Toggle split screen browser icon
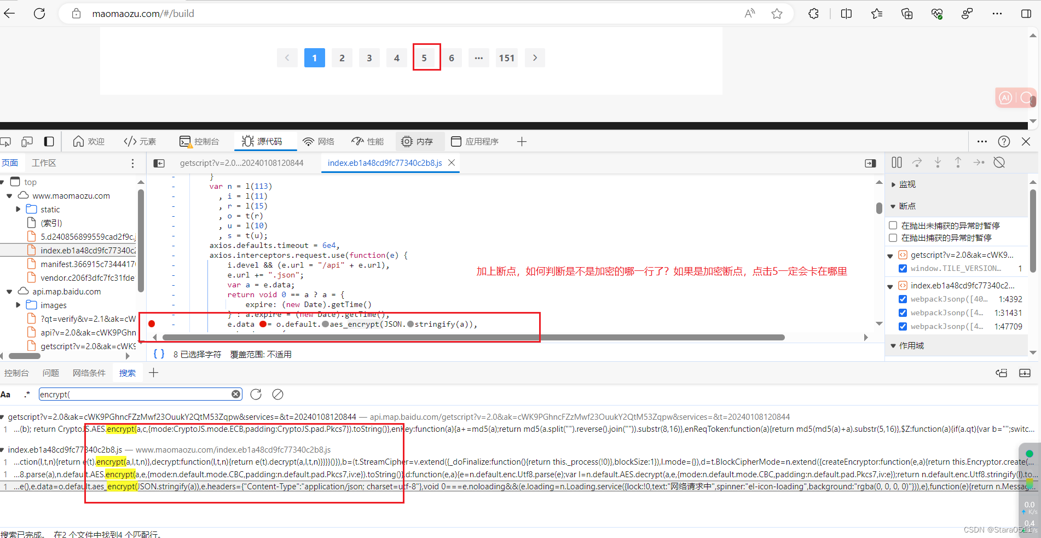 (x=846, y=14)
